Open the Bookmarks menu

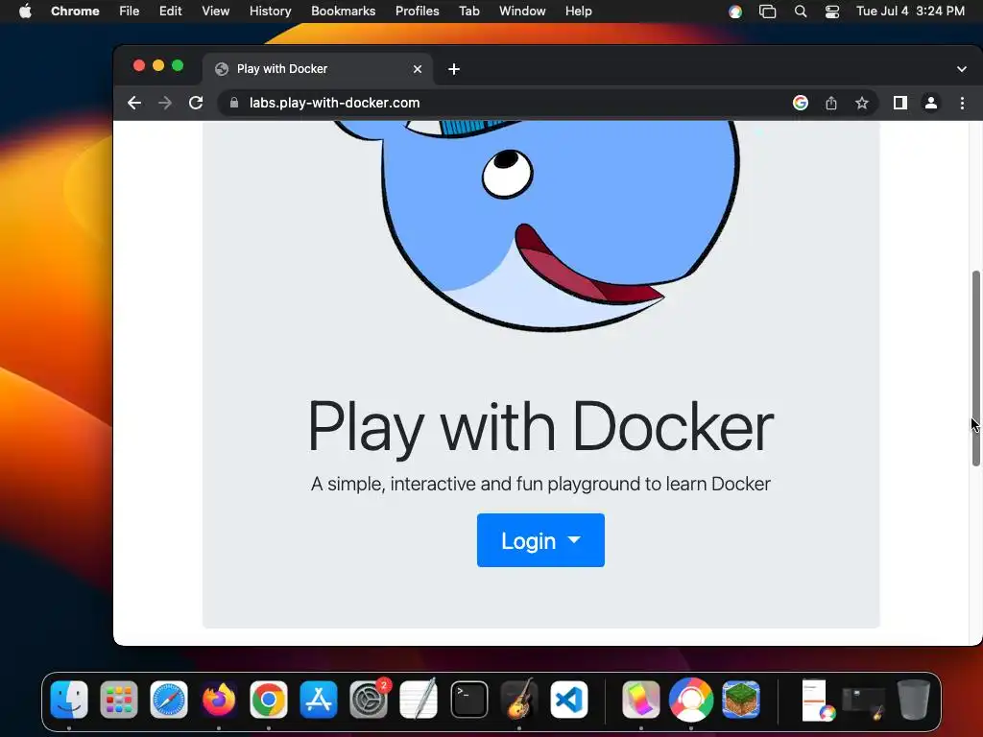point(343,12)
